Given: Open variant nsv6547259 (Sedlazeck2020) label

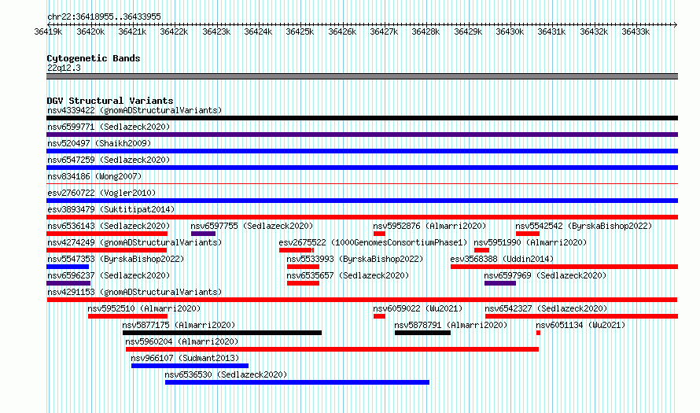Looking at the screenshot, I should pos(109,160).
